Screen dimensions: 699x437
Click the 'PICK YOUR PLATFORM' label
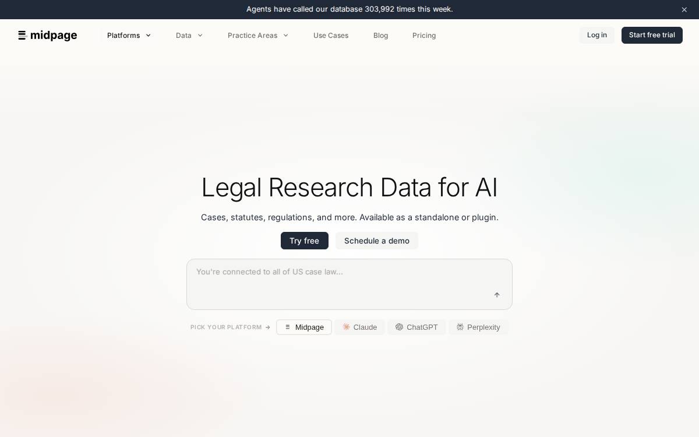(226, 327)
